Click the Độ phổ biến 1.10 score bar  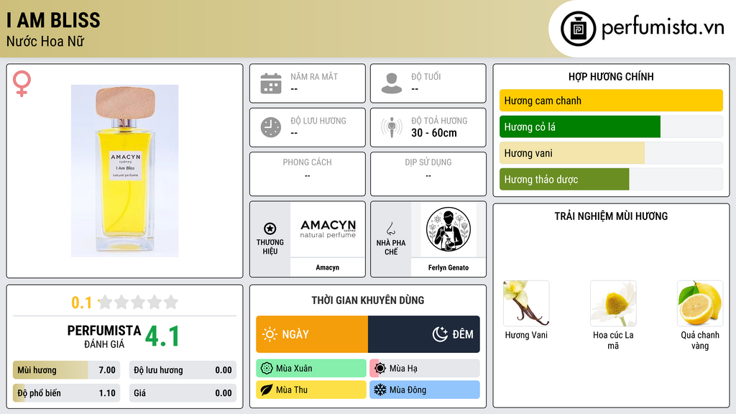tap(67, 393)
